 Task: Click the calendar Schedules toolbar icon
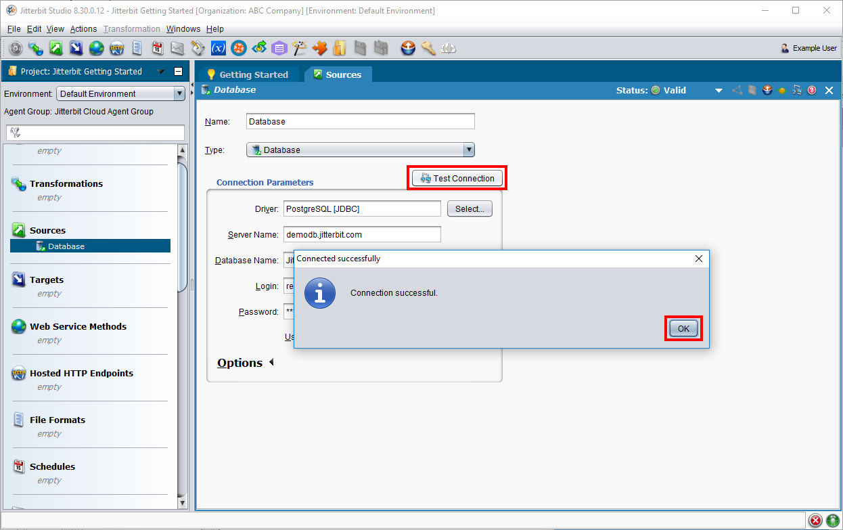pos(157,48)
